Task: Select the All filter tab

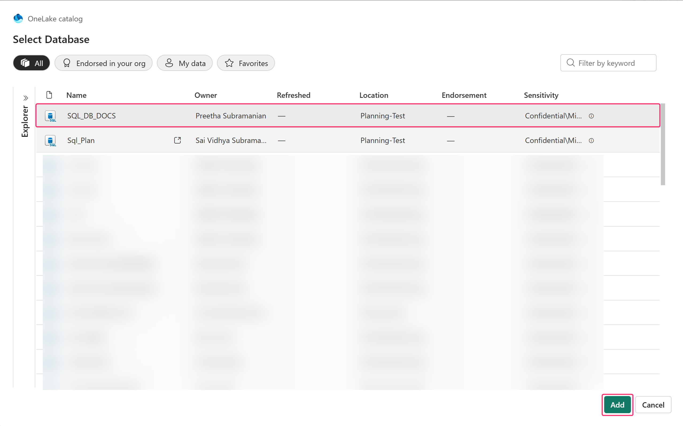Action: 32,63
